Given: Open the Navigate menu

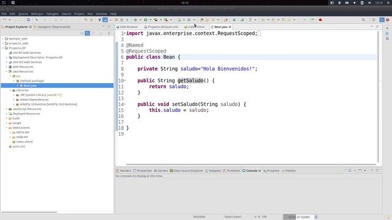Looking at the screenshot, I should pos(52,13).
